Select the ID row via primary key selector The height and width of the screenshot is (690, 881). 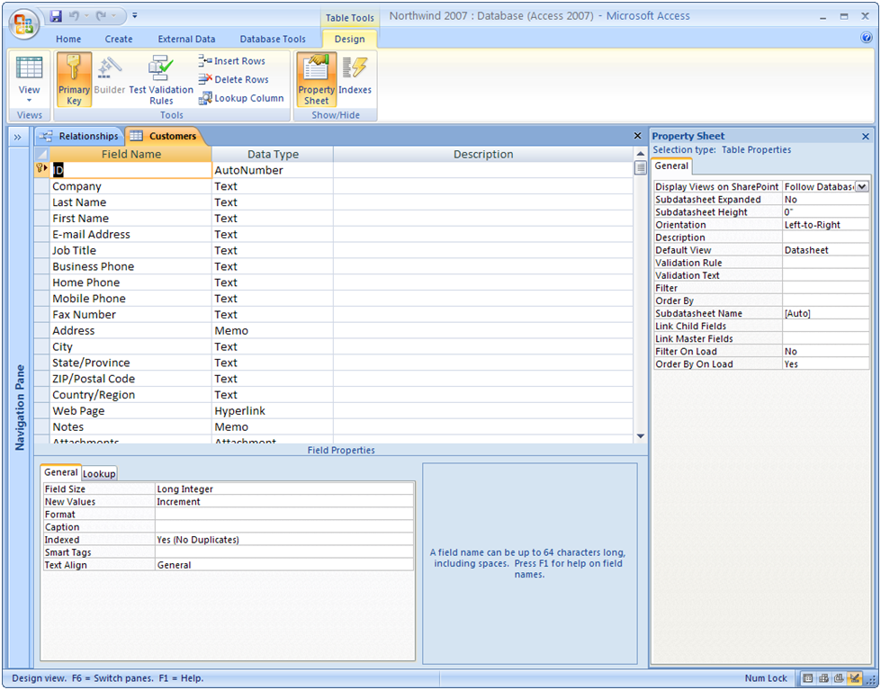click(x=41, y=170)
